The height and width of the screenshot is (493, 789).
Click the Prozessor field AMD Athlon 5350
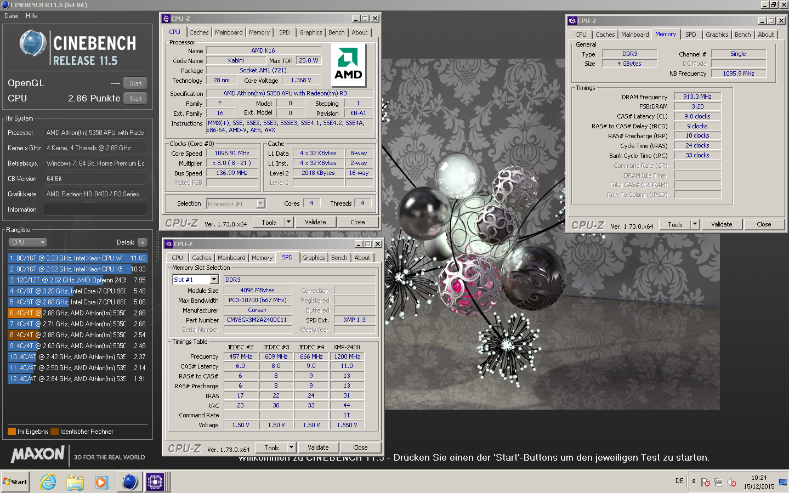pyautogui.click(x=95, y=133)
